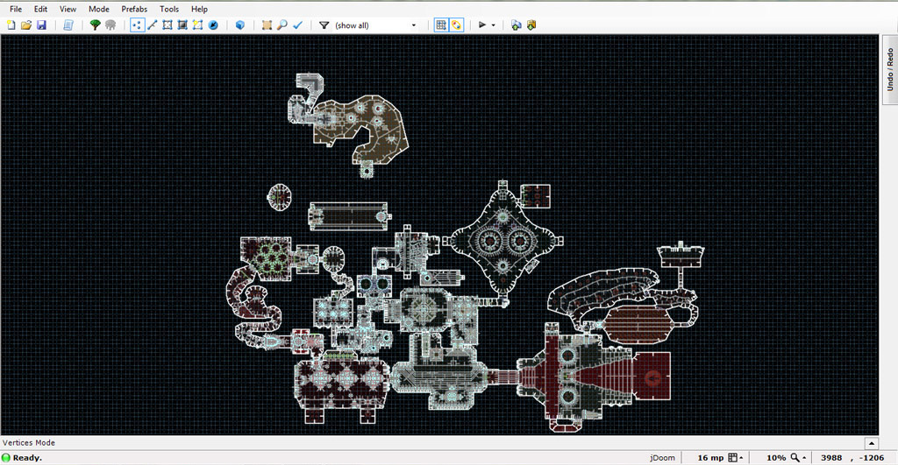
Task: Click the red striped oval arena on map
Action: coord(637,325)
